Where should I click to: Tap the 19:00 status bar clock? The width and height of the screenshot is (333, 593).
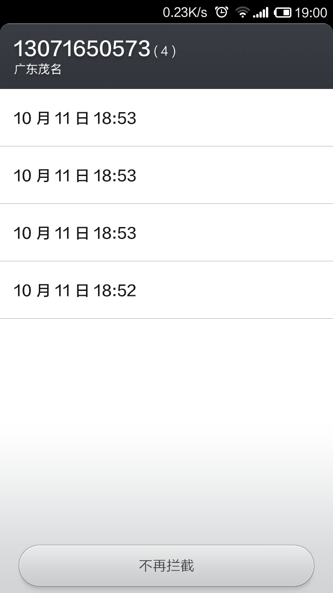(311, 12)
